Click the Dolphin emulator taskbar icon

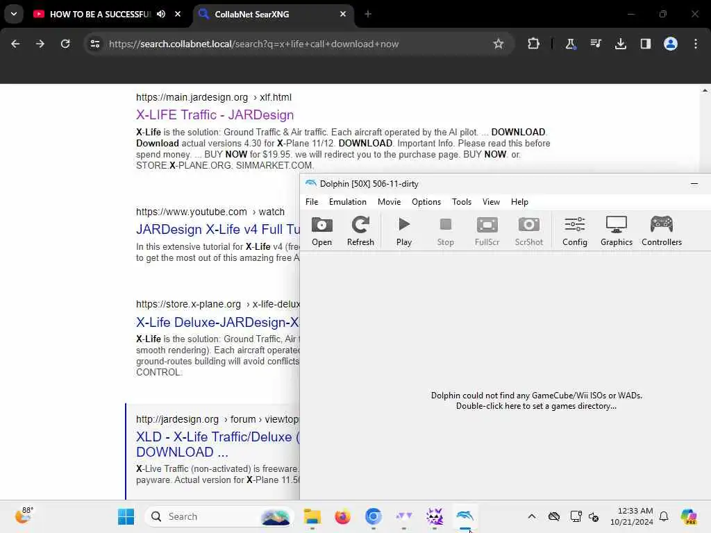(465, 516)
